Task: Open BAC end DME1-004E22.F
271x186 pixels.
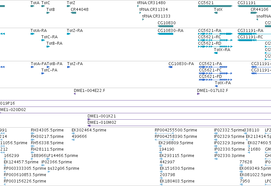Action: (x=75, y=94)
